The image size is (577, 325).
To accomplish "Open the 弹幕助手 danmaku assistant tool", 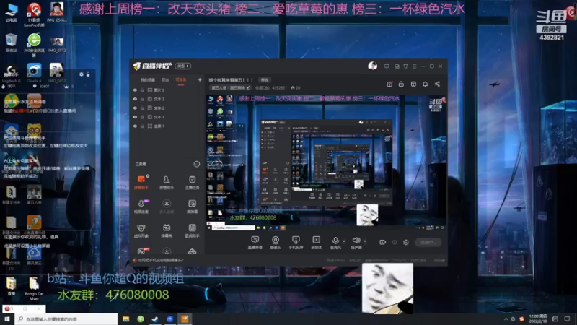I will (x=141, y=182).
